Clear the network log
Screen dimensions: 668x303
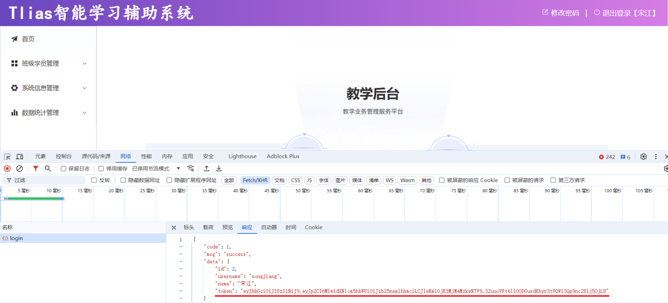point(19,169)
